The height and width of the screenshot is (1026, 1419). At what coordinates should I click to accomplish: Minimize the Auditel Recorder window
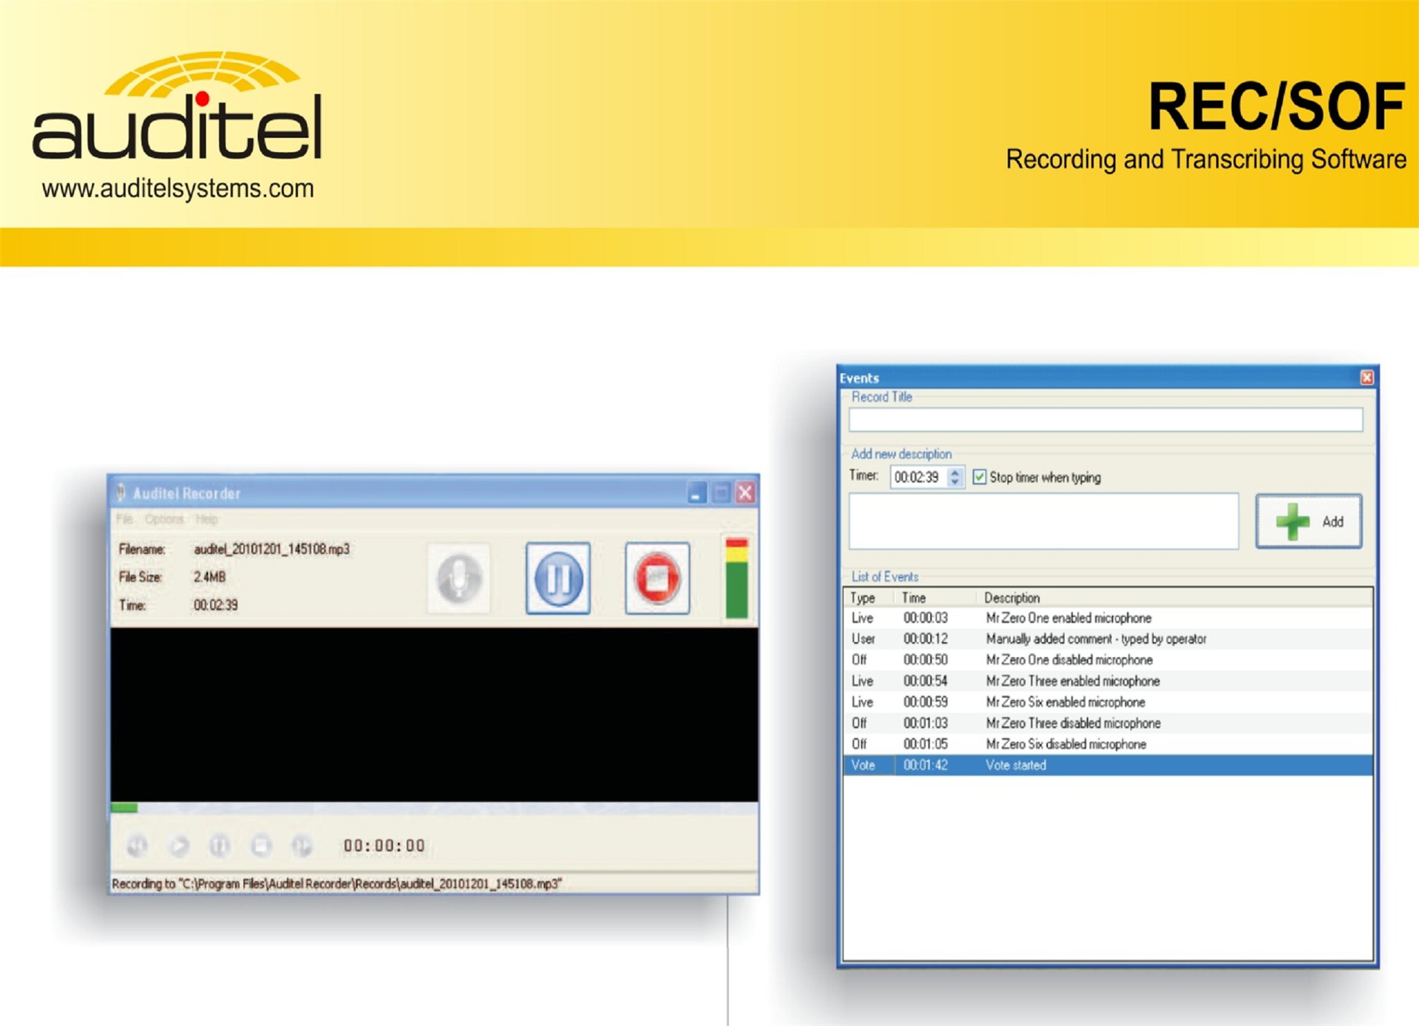click(x=698, y=493)
